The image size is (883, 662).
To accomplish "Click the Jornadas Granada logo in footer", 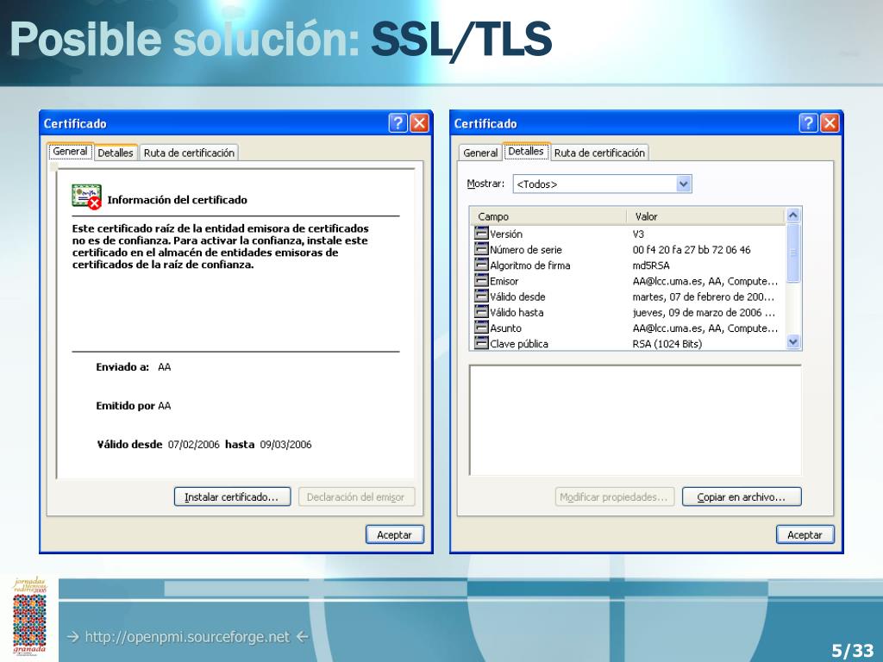I will [x=29, y=617].
